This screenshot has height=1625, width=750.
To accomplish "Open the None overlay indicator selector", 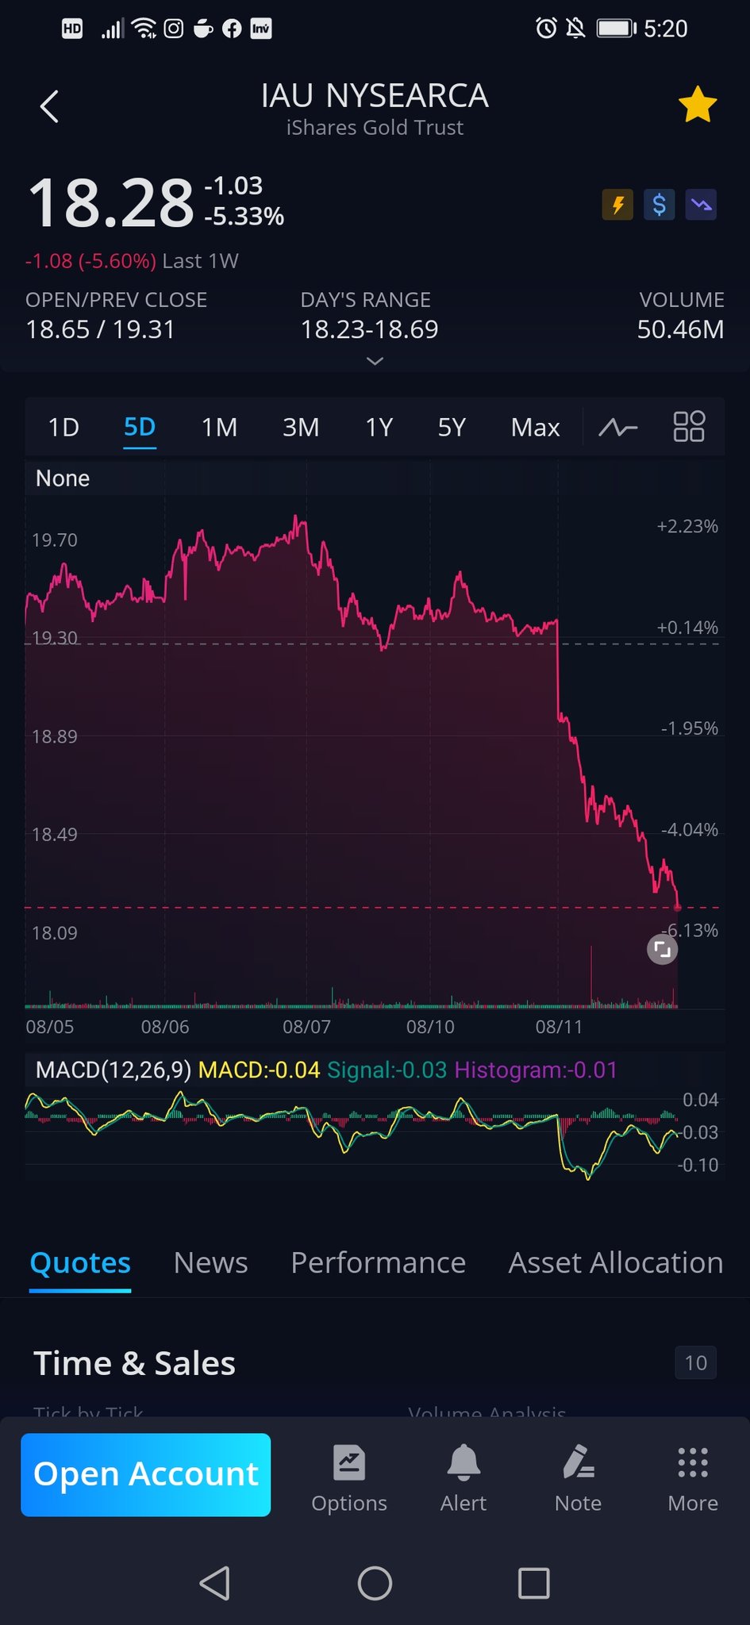I will click(x=63, y=478).
